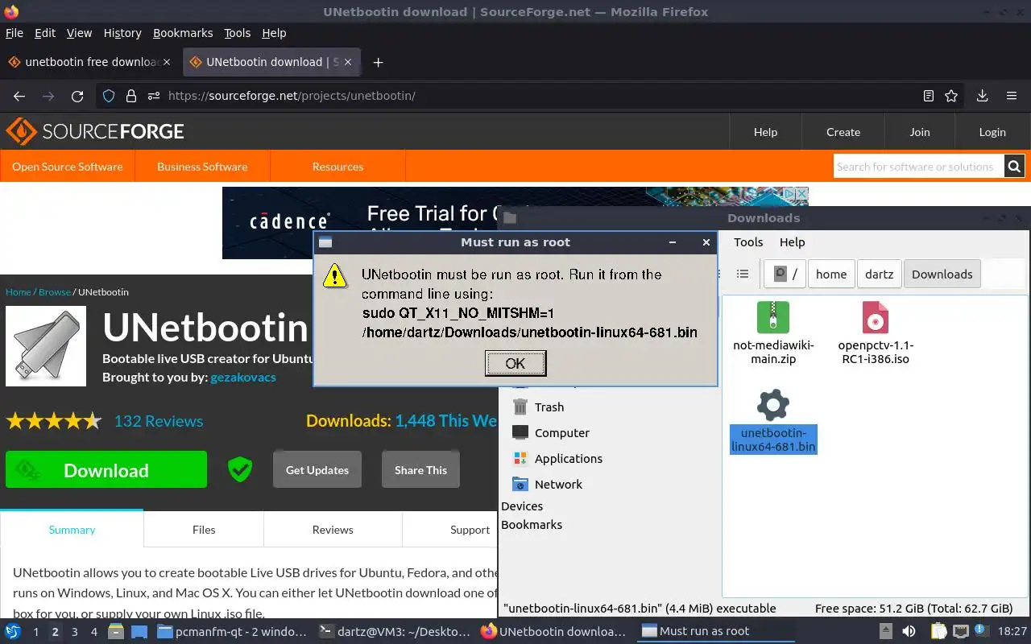Click the site padlock security icon
Image resolution: width=1031 pixels, height=644 pixels.
131,96
